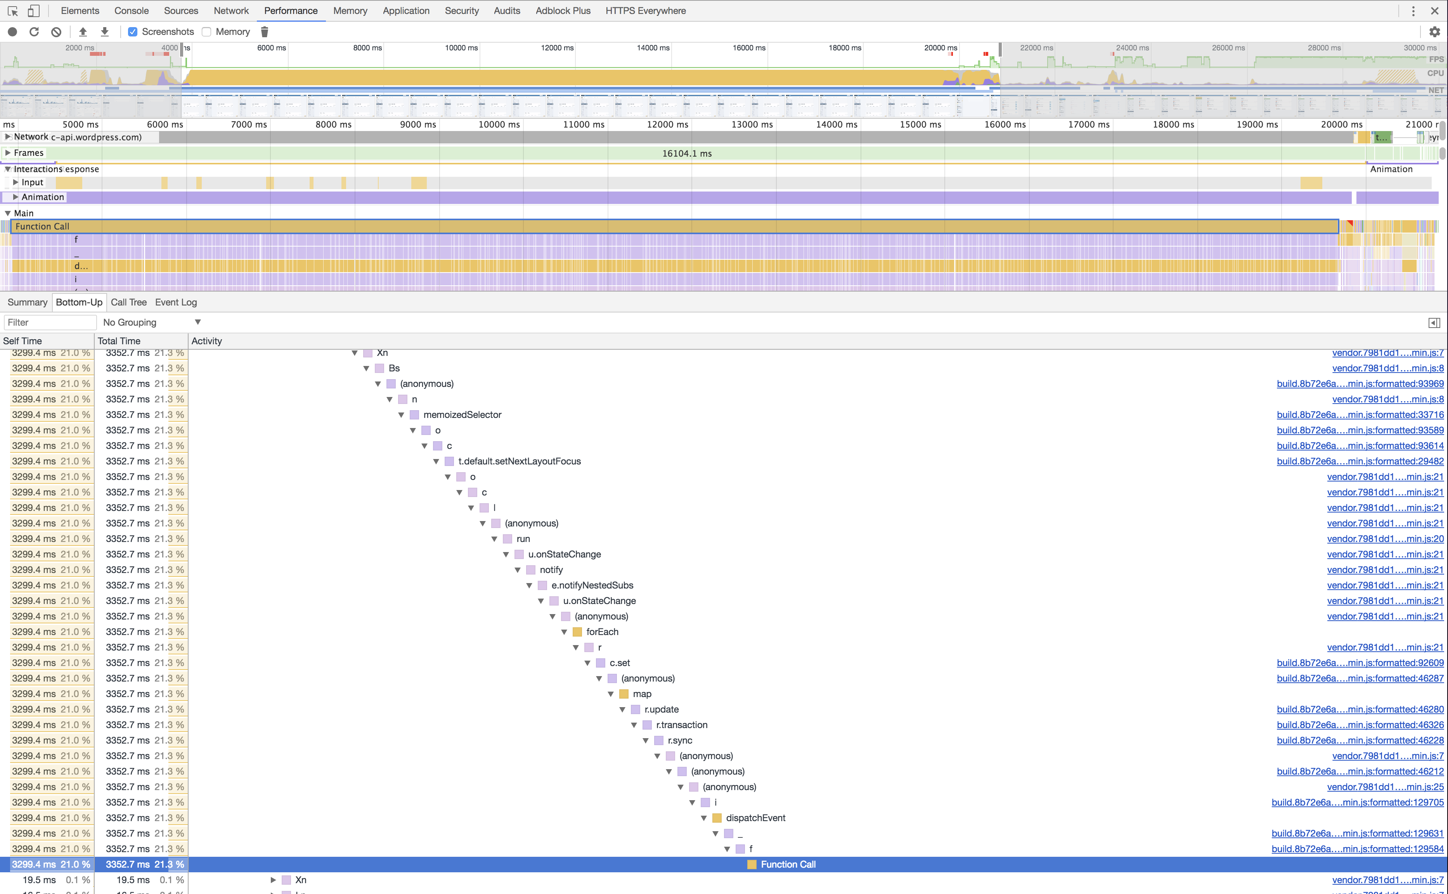Switch to the Summary tab
1448x894 pixels.
(27, 302)
